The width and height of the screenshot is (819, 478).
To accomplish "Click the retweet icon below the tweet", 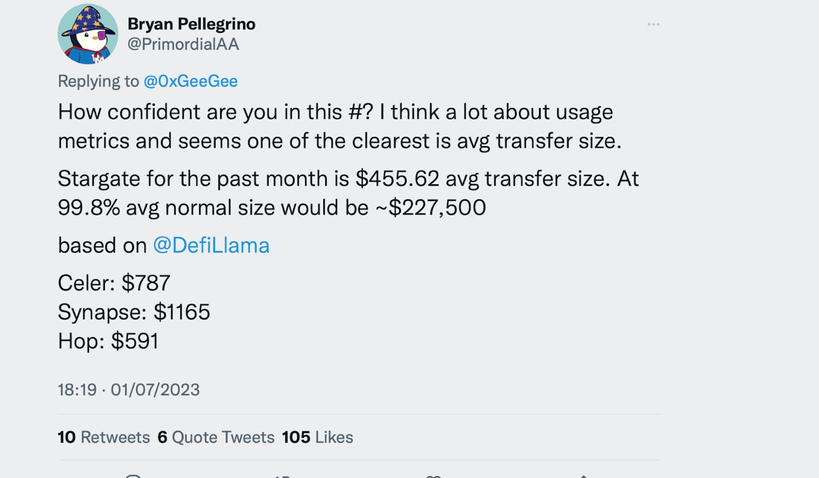I will [x=283, y=475].
